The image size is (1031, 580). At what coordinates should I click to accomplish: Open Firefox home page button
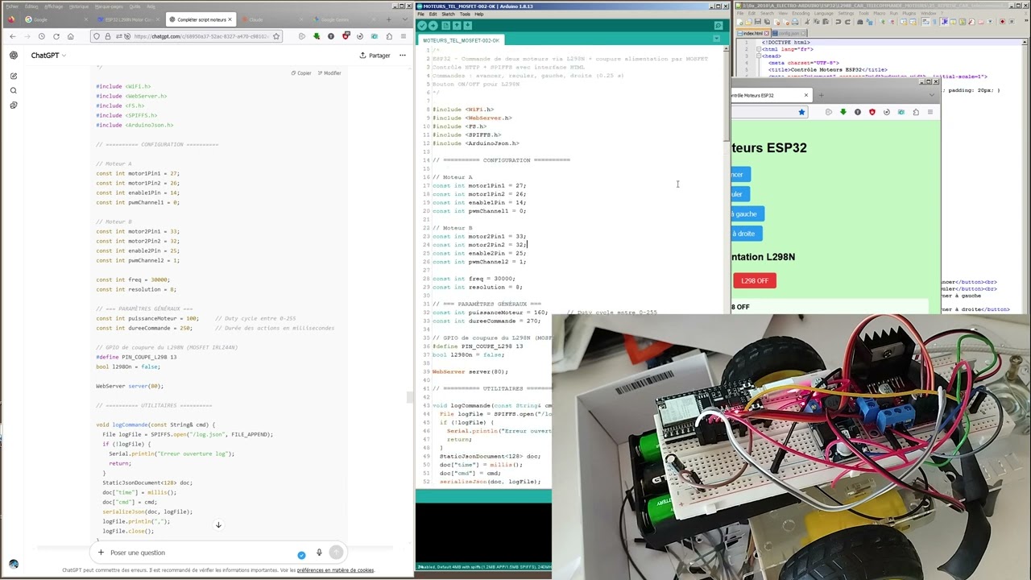coord(70,36)
